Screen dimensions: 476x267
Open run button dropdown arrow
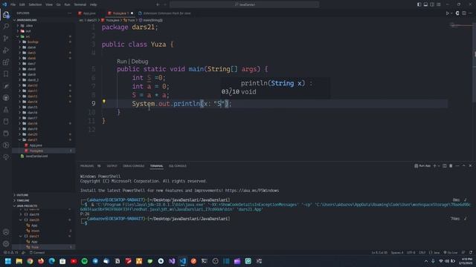point(451,13)
